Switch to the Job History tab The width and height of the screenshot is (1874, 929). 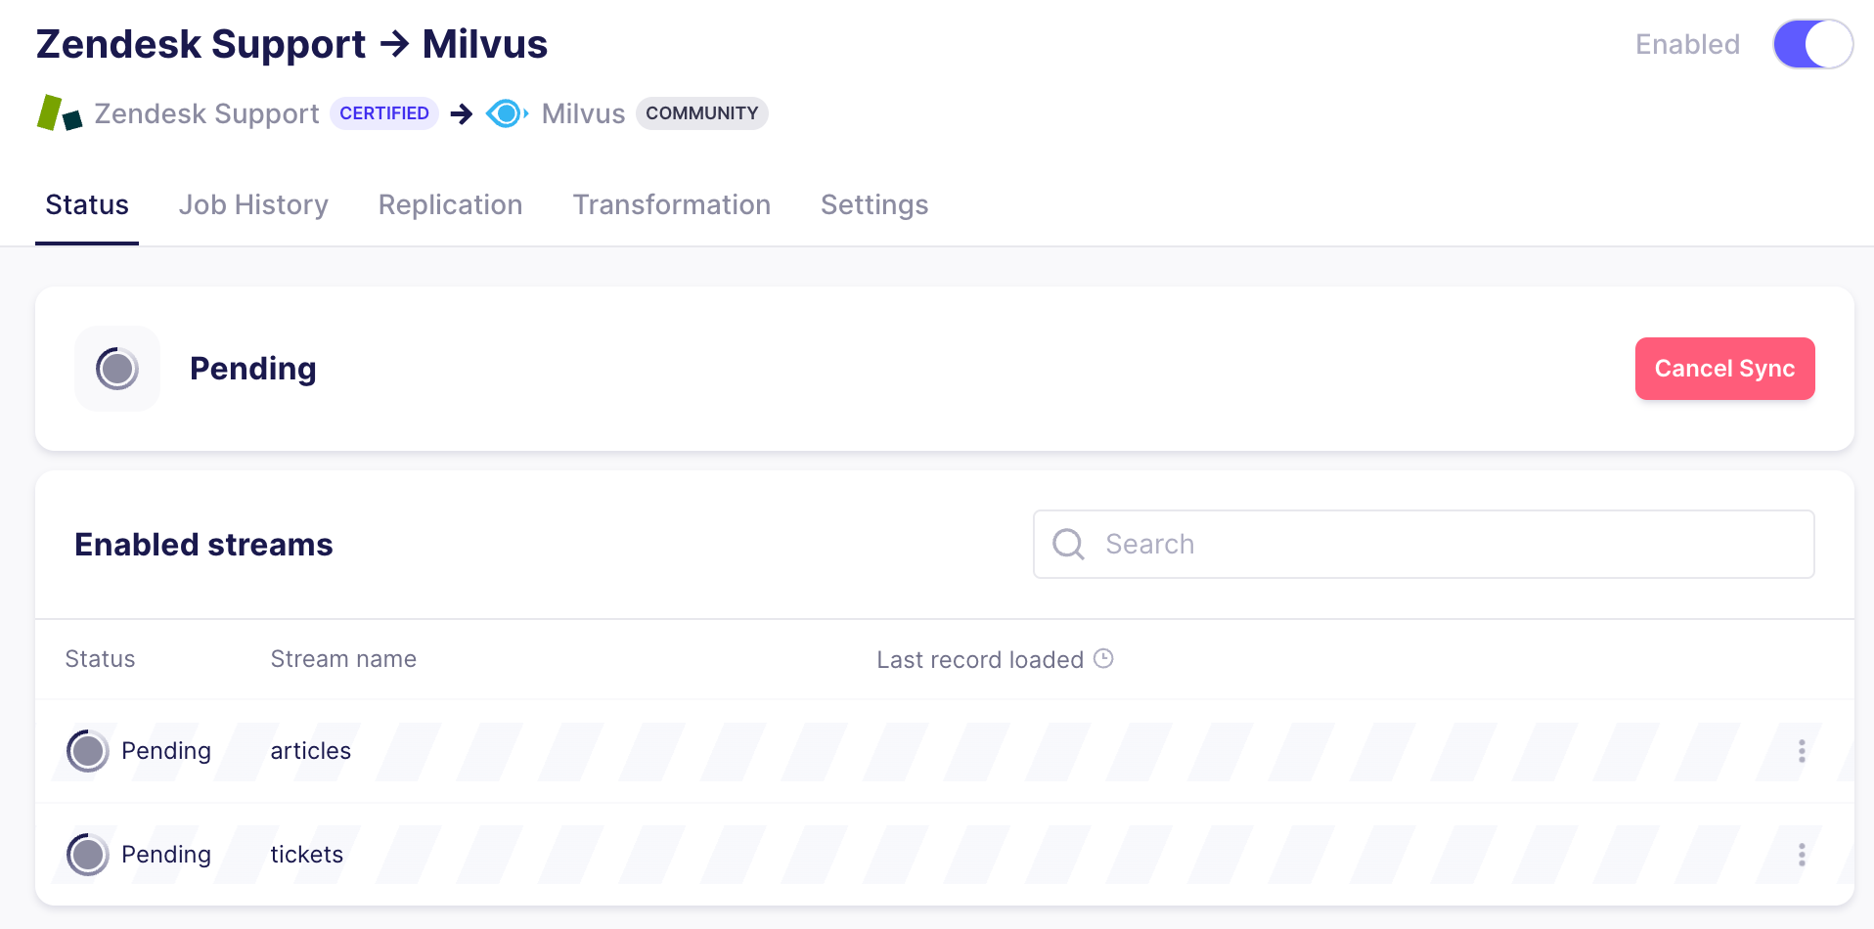coord(253,204)
